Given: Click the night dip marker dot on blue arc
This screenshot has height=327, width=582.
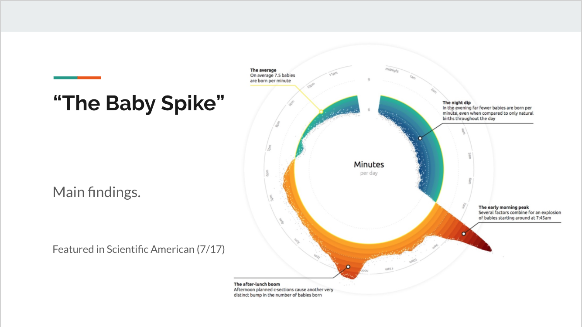Looking at the screenshot, I should (x=420, y=138).
